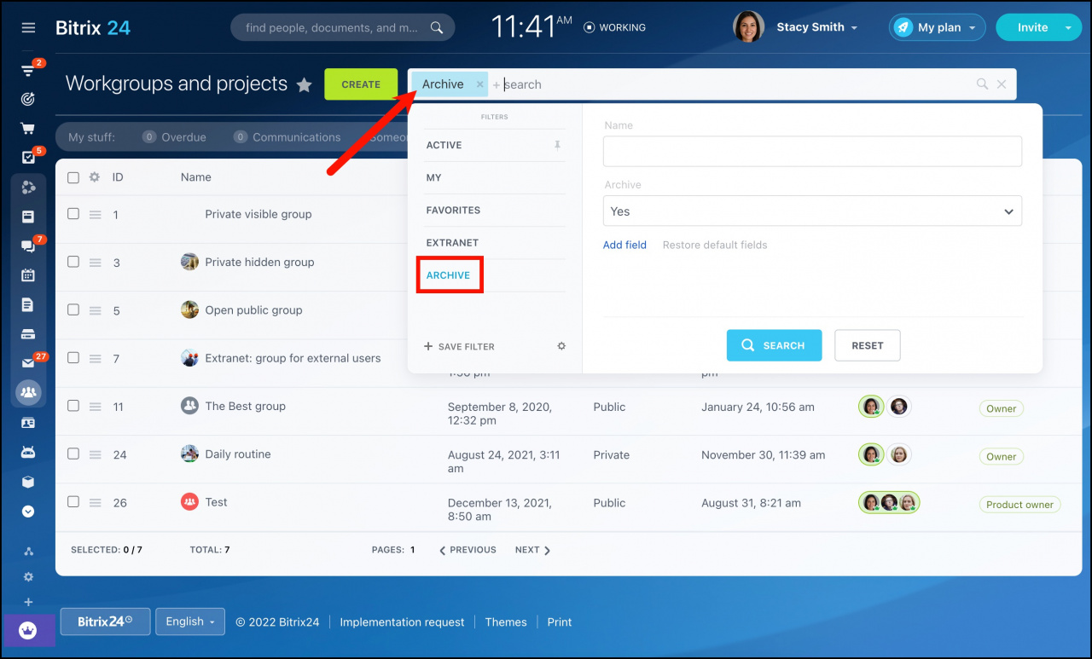Select the Active filter preset
This screenshot has width=1092, height=659.
pyautogui.click(x=444, y=145)
